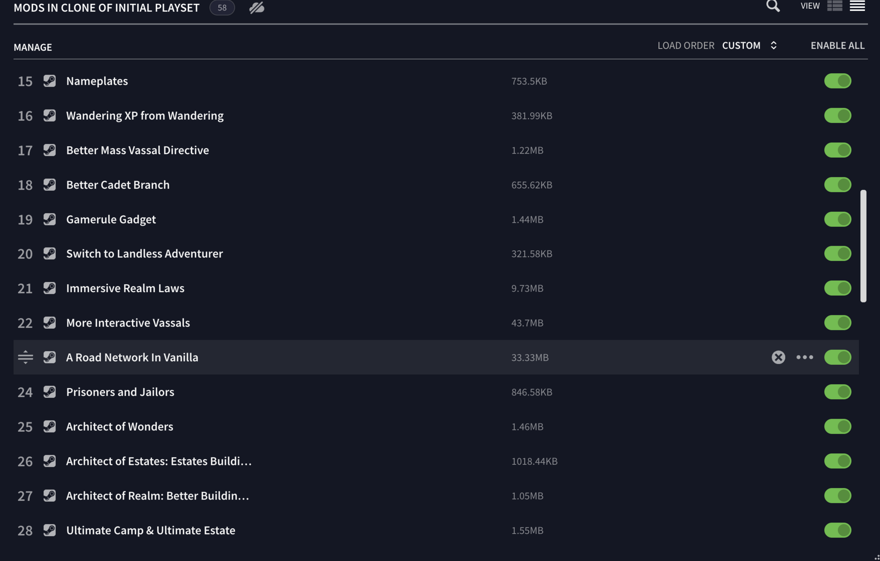Select More Interactive Vassals mod name
This screenshot has width=880, height=561.
[128, 323]
